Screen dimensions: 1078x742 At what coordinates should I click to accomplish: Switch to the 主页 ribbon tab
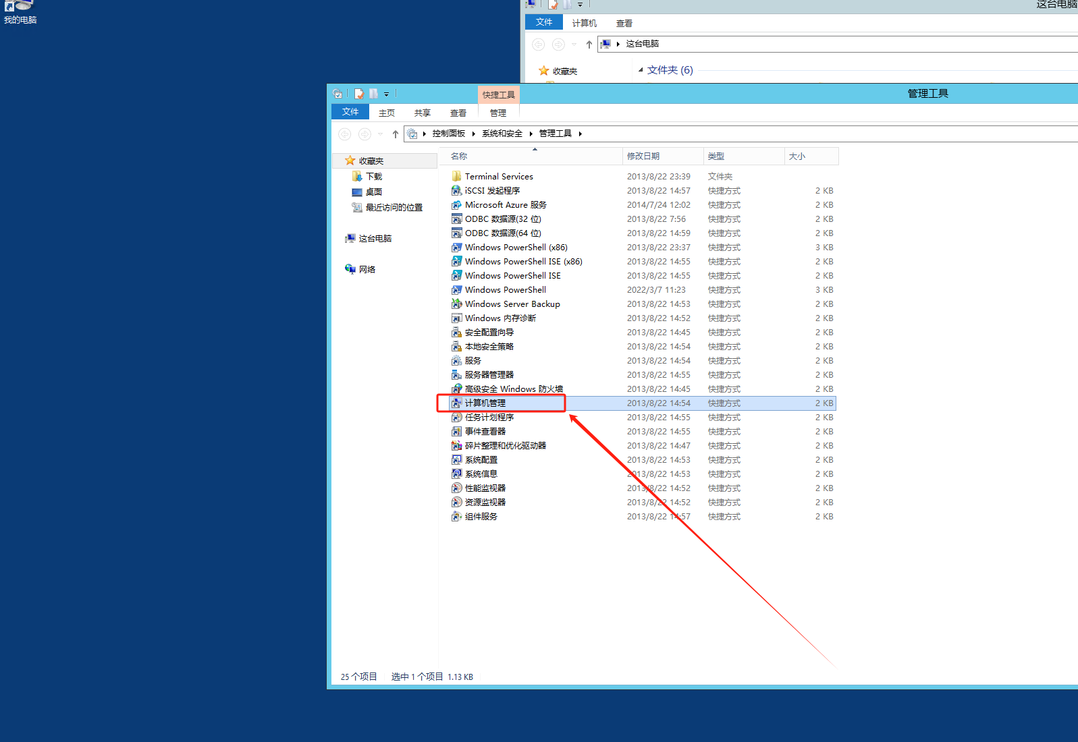click(387, 113)
